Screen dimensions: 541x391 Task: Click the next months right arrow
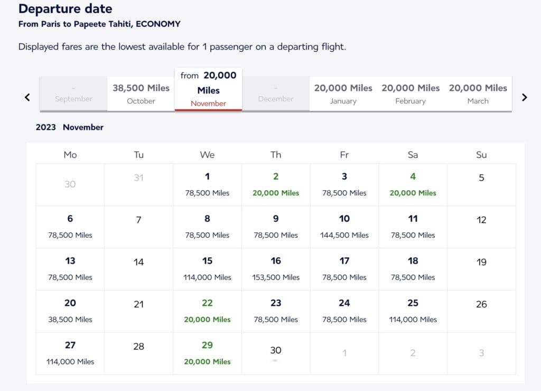(524, 97)
